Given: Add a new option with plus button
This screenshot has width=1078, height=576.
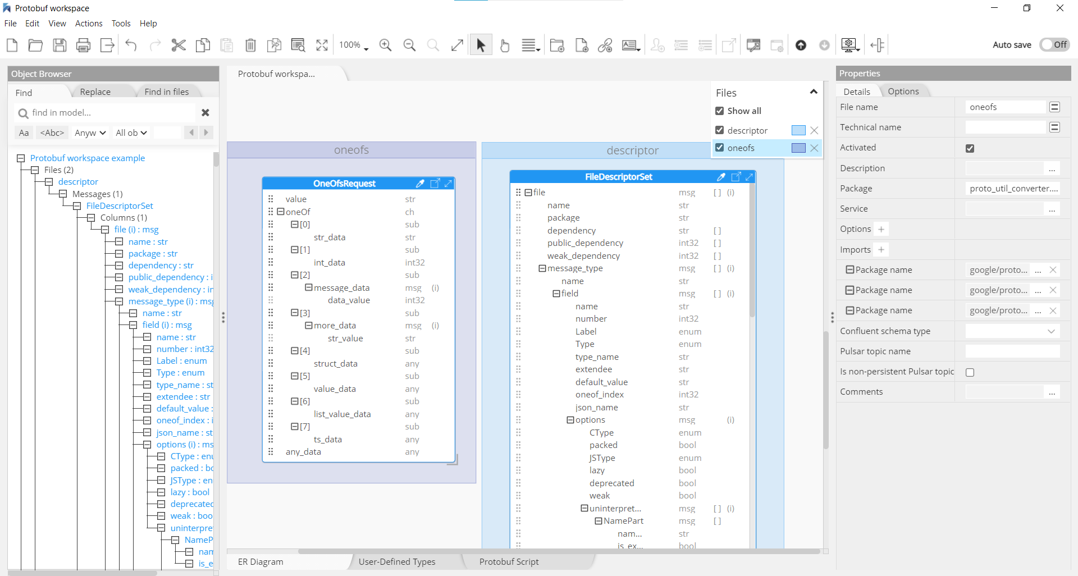Looking at the screenshot, I should coord(881,229).
